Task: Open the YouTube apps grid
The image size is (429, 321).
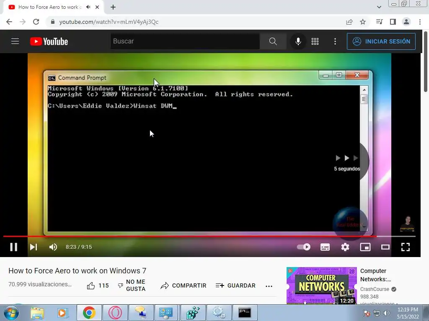Action: tap(315, 41)
